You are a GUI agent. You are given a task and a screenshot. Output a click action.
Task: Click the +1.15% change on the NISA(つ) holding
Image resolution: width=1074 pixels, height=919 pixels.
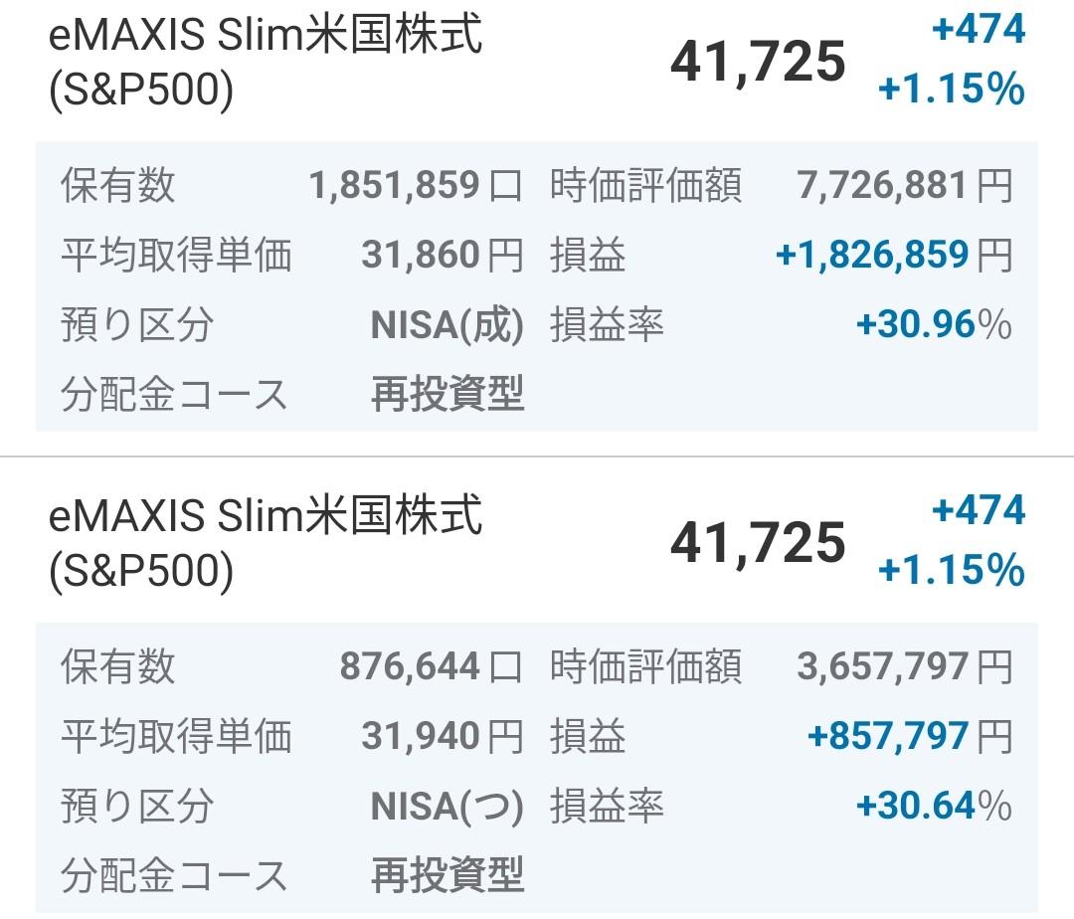(x=951, y=572)
